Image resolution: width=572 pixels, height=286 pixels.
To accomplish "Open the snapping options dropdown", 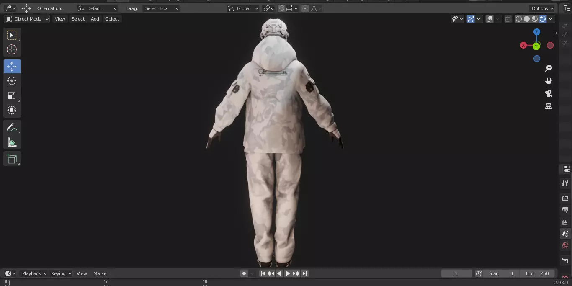I will click(x=292, y=8).
